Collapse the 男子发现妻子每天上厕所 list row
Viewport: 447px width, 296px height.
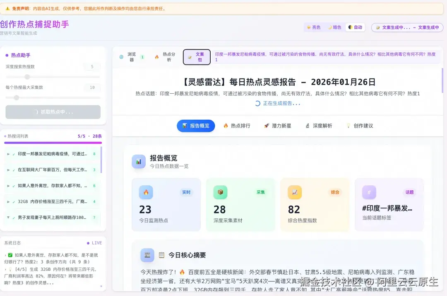[x=8, y=217]
